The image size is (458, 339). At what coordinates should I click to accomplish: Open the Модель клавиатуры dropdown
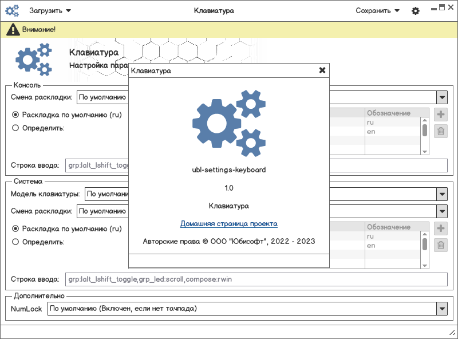(x=441, y=194)
